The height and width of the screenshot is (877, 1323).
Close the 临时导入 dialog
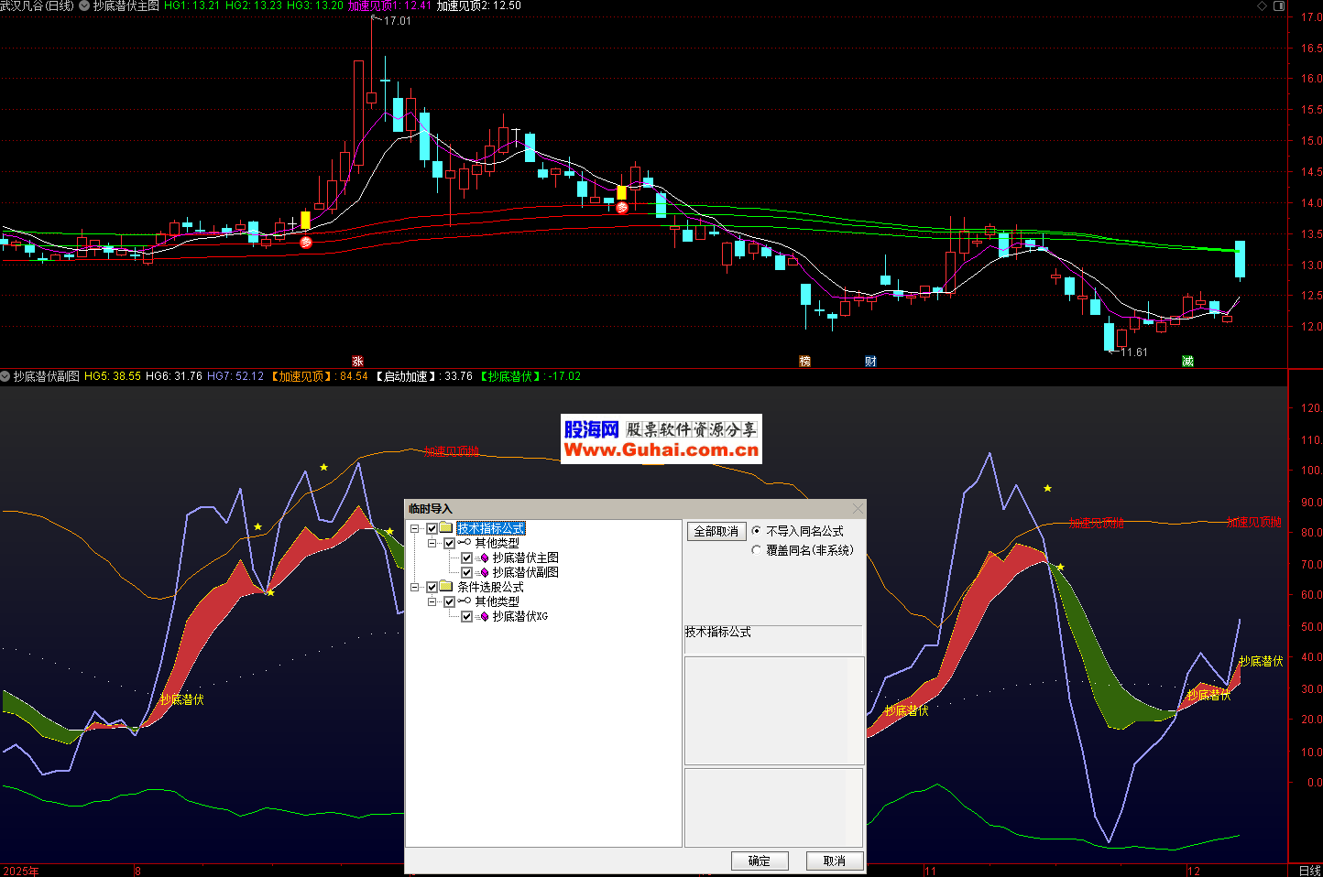(858, 509)
